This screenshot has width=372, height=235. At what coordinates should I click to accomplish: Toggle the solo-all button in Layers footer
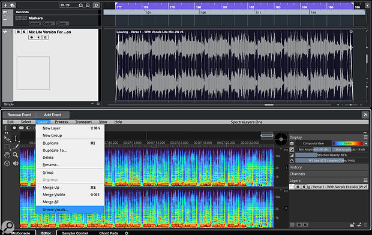(305, 225)
